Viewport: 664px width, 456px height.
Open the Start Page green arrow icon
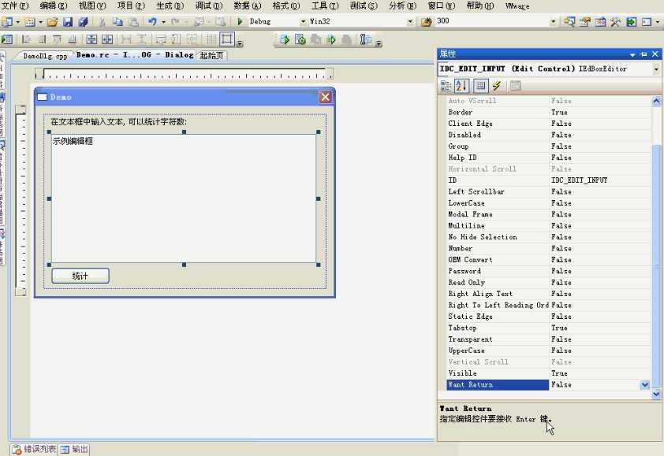[631, 21]
